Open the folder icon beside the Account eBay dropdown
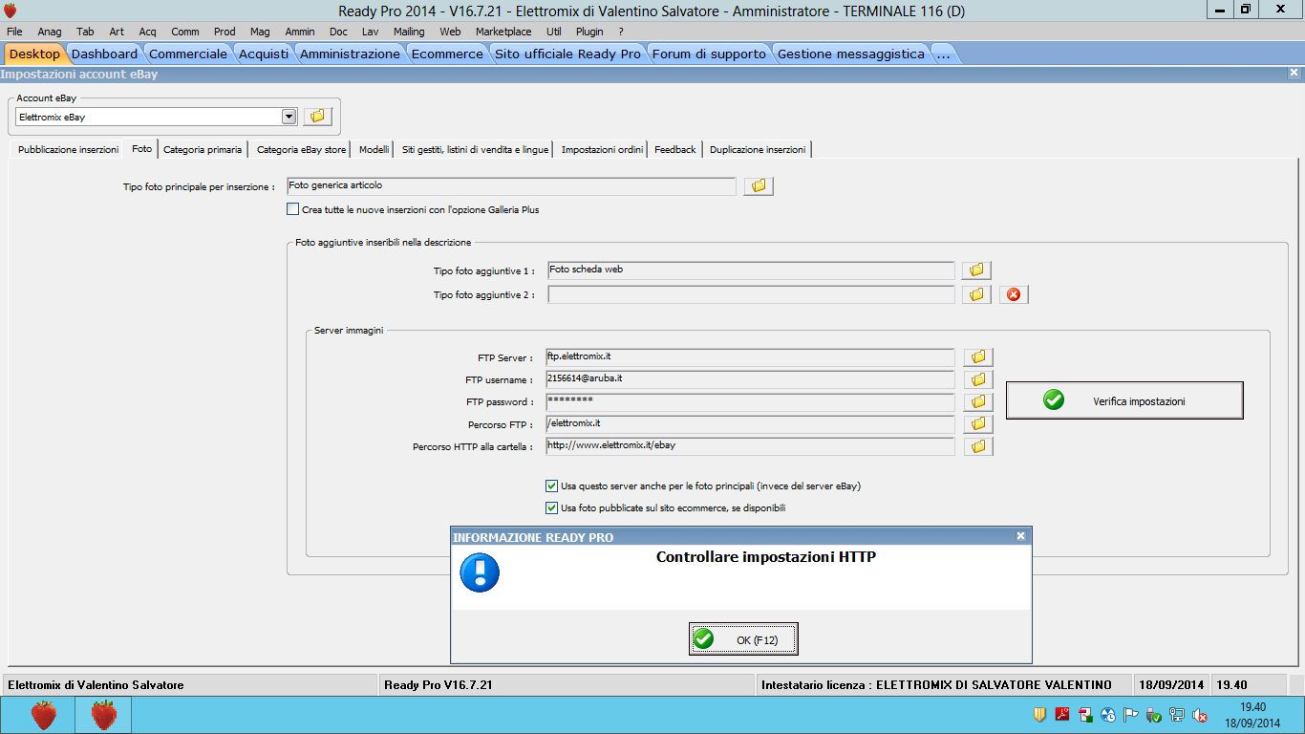 [318, 117]
